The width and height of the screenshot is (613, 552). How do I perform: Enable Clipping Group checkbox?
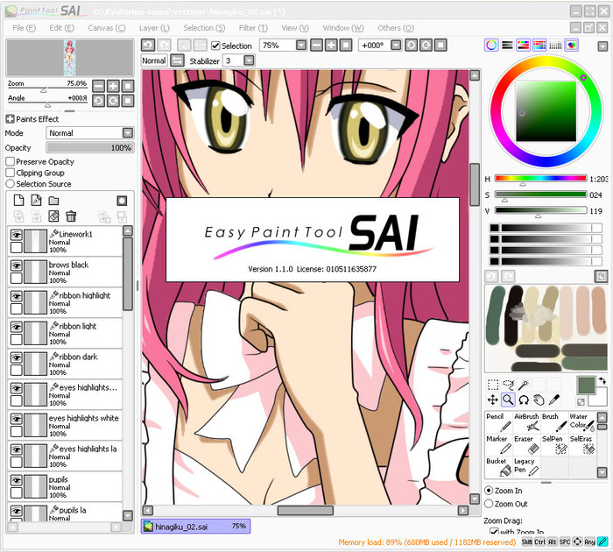click(11, 173)
